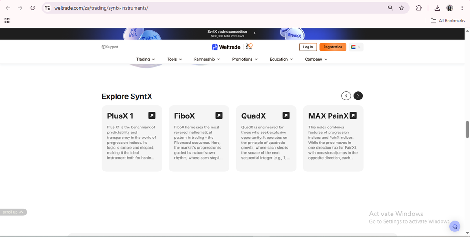The width and height of the screenshot is (470, 237).
Task: Click the Log In button
Action: 308,47
